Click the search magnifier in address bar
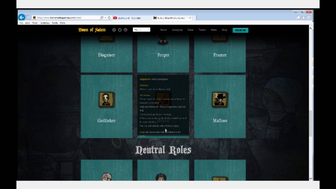Viewport: 336px width, 189px height. pos(102,18)
